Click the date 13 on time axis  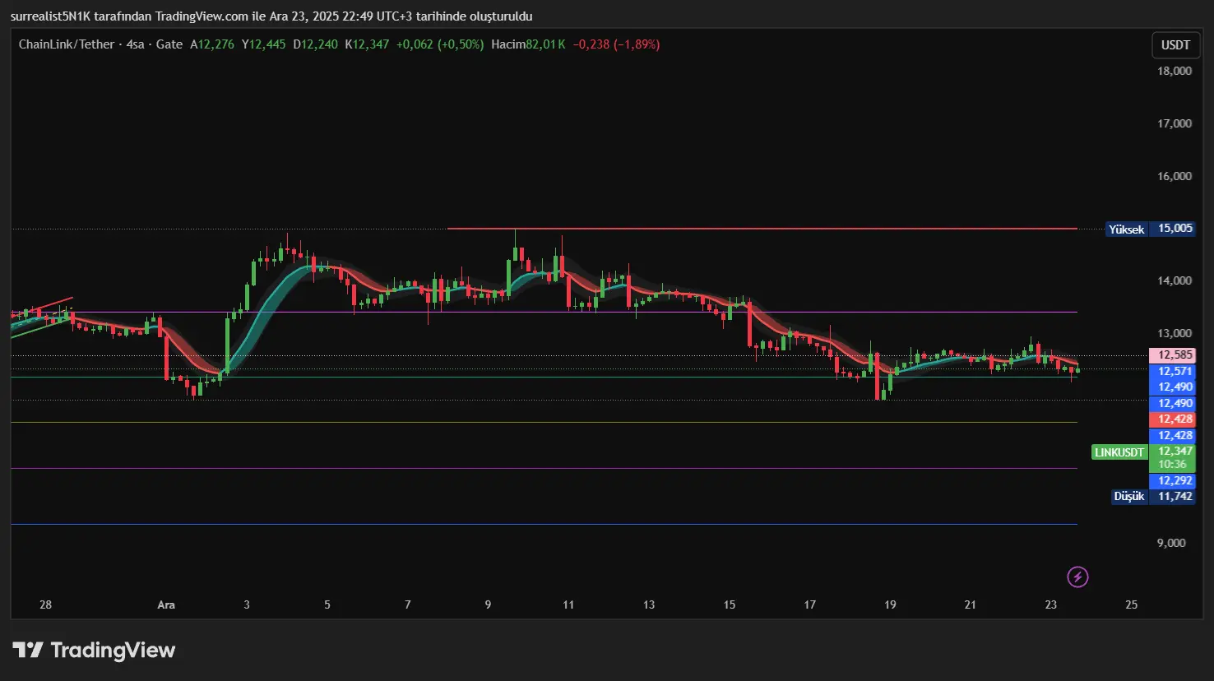click(649, 605)
